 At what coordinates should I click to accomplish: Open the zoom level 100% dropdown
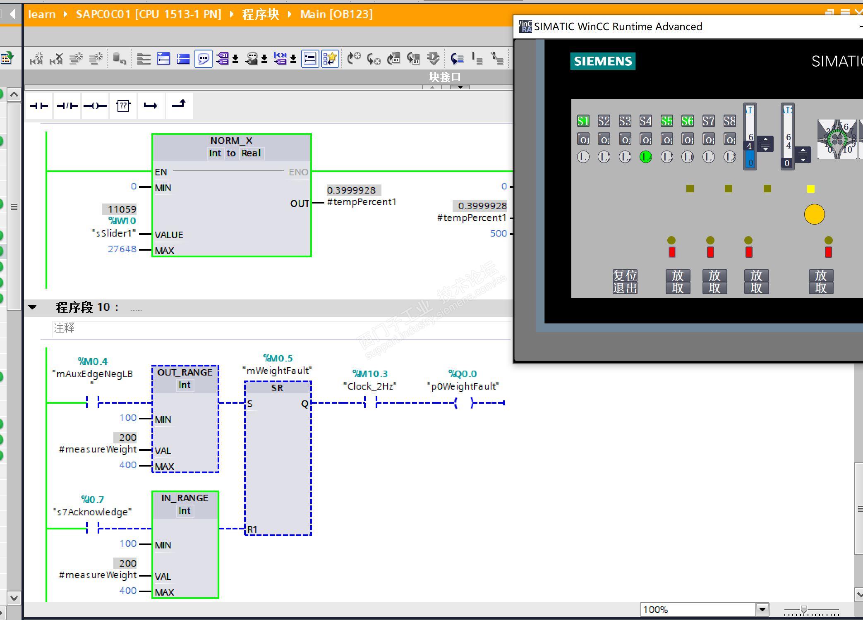coord(762,609)
